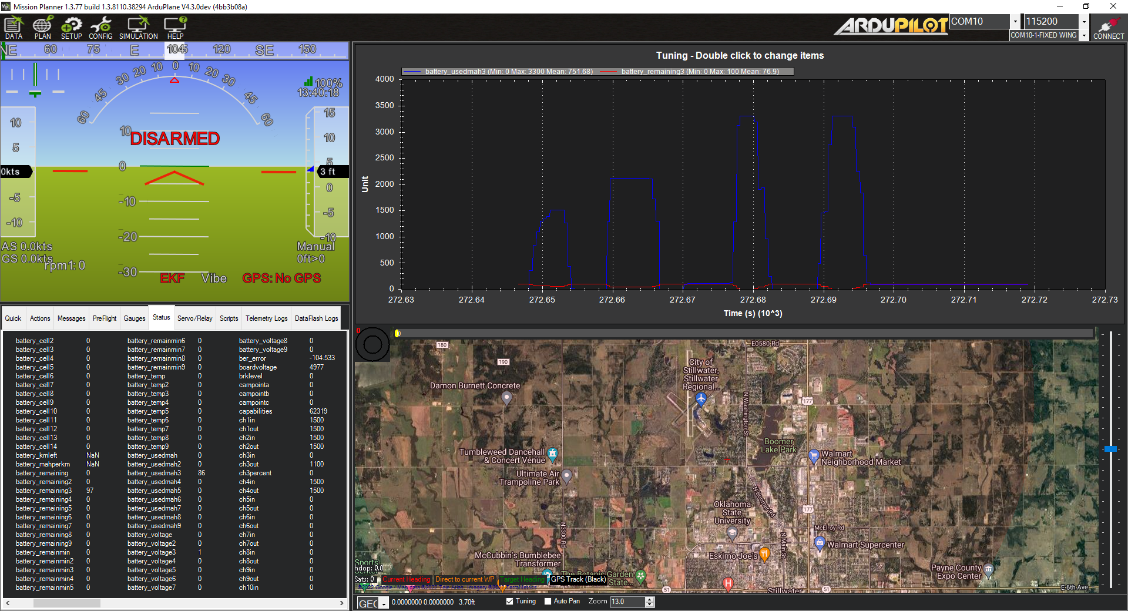Viewport: 1128px width, 611px height.
Task: Click the Payne County Expo Center pin
Action: pyautogui.click(x=988, y=569)
